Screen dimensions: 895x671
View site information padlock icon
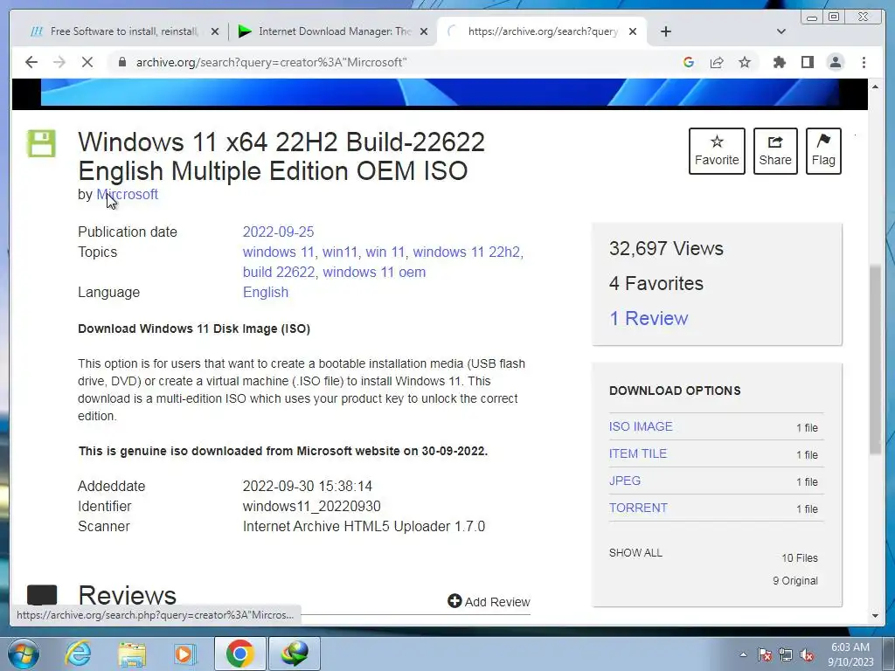click(x=121, y=62)
